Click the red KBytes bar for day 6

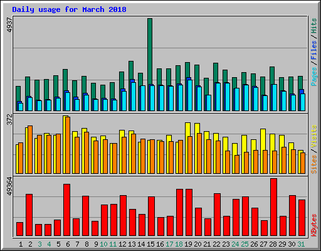66,210
